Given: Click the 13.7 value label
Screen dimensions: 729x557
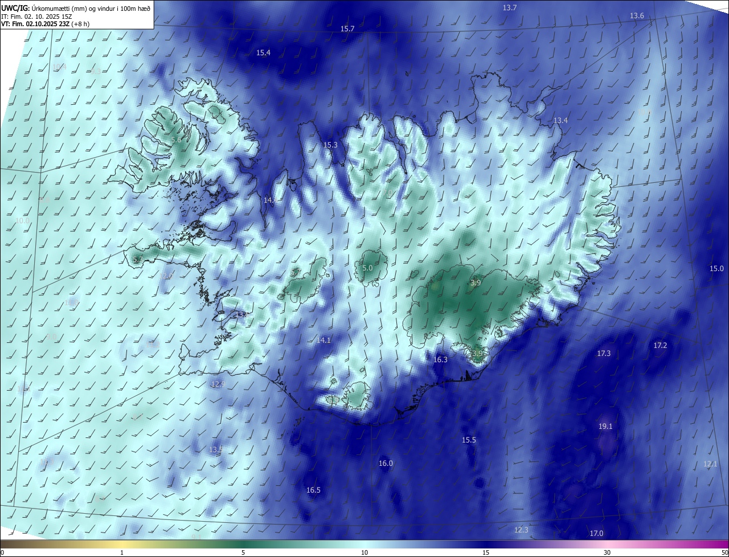Looking at the screenshot, I should (510, 8).
